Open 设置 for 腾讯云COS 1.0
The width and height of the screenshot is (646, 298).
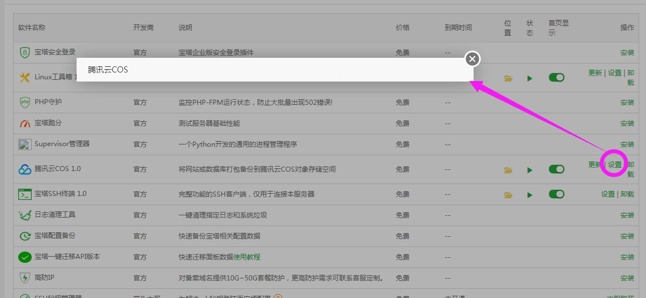pyautogui.click(x=615, y=165)
